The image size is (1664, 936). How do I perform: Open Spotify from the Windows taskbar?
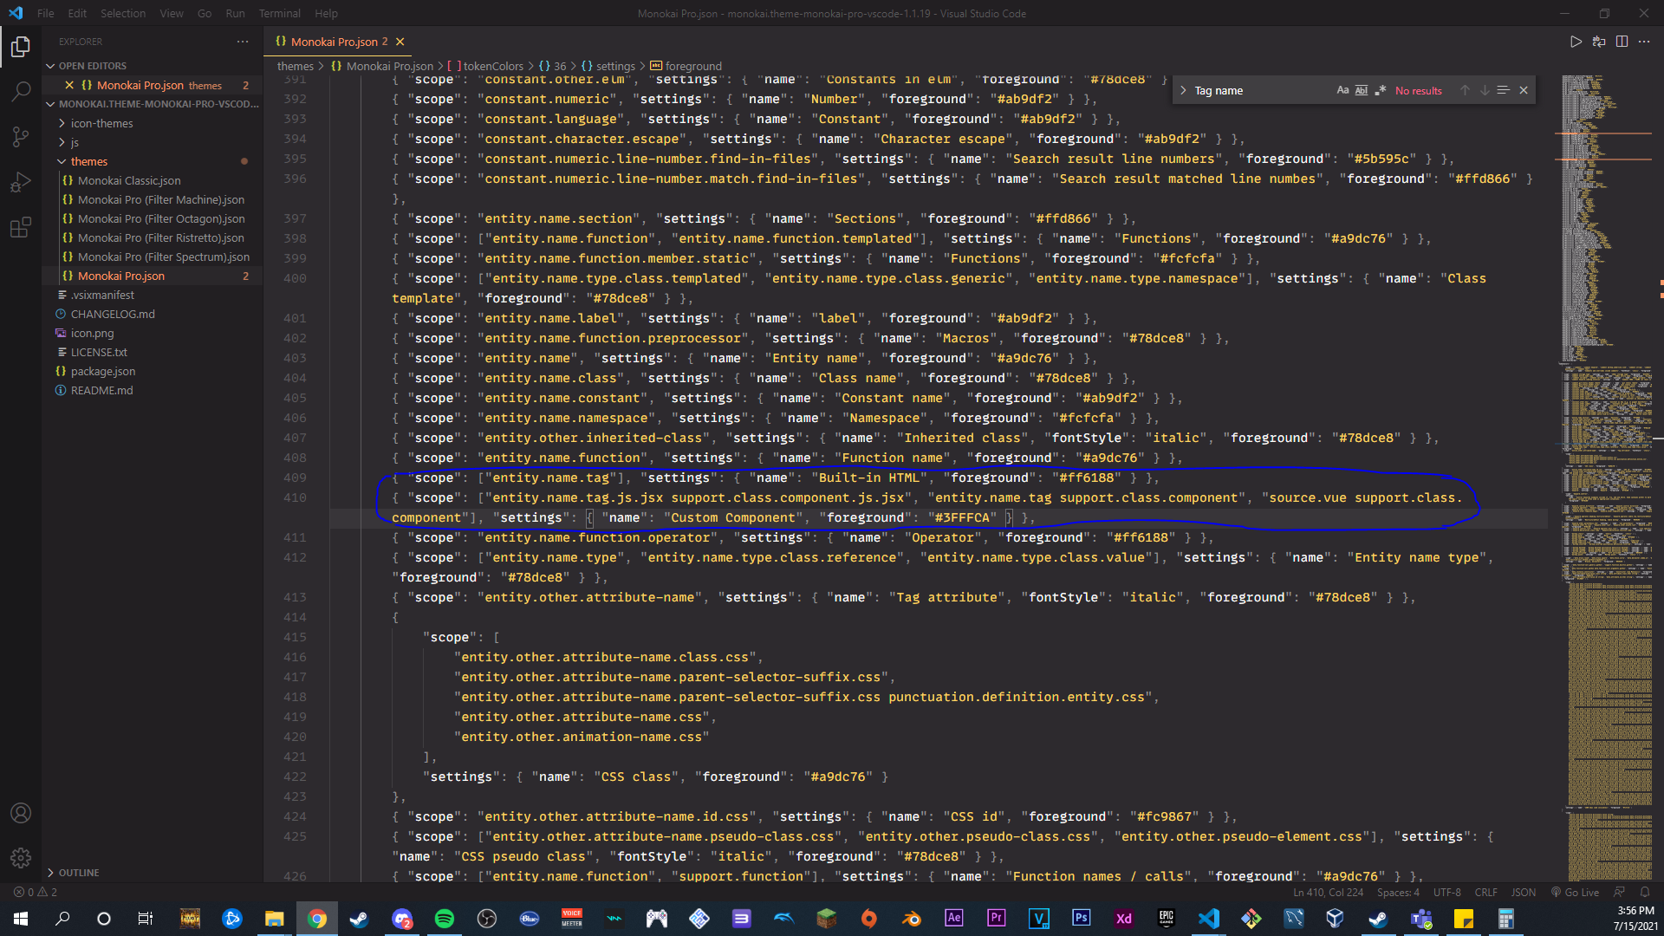click(445, 919)
